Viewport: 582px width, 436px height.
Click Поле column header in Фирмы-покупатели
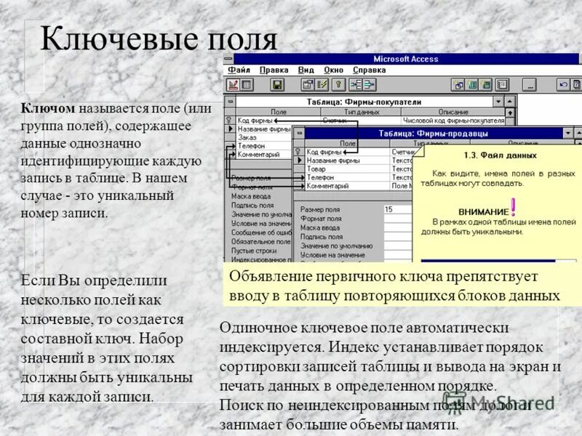click(279, 112)
